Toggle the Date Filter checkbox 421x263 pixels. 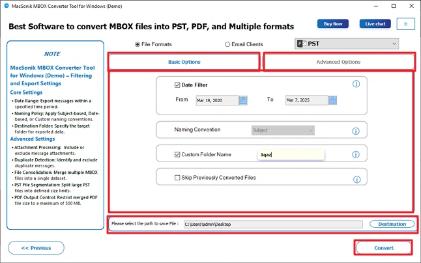[177, 85]
